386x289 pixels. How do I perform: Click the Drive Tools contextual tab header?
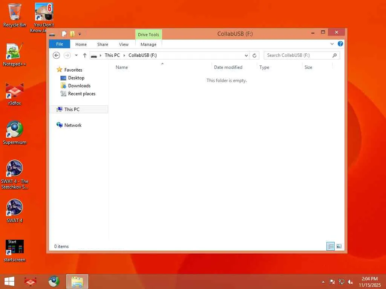point(149,35)
